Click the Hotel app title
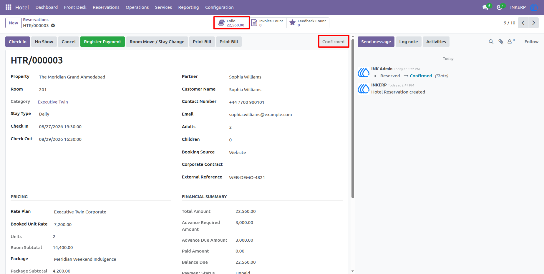This screenshot has height=274, width=544. (x=22, y=7)
